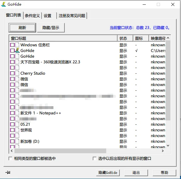This screenshot has height=179, width=181.
Task: Click file icon of Cherry Studio row
Action: (x=17, y=73)
